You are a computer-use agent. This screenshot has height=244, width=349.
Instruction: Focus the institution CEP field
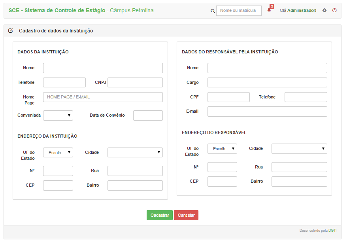click(58, 185)
